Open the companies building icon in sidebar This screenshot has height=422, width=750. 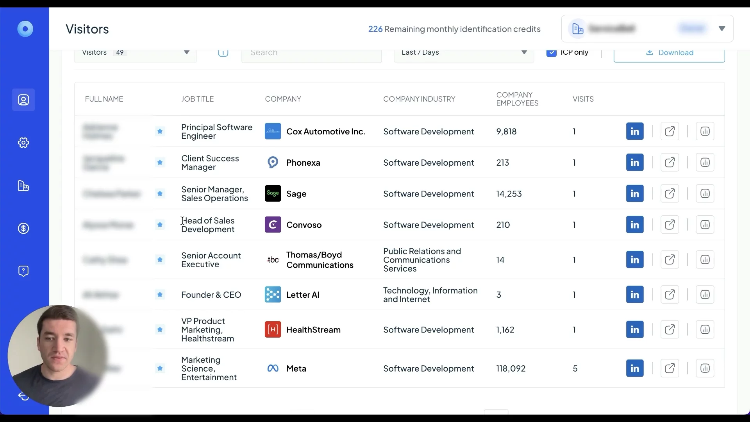click(x=23, y=186)
